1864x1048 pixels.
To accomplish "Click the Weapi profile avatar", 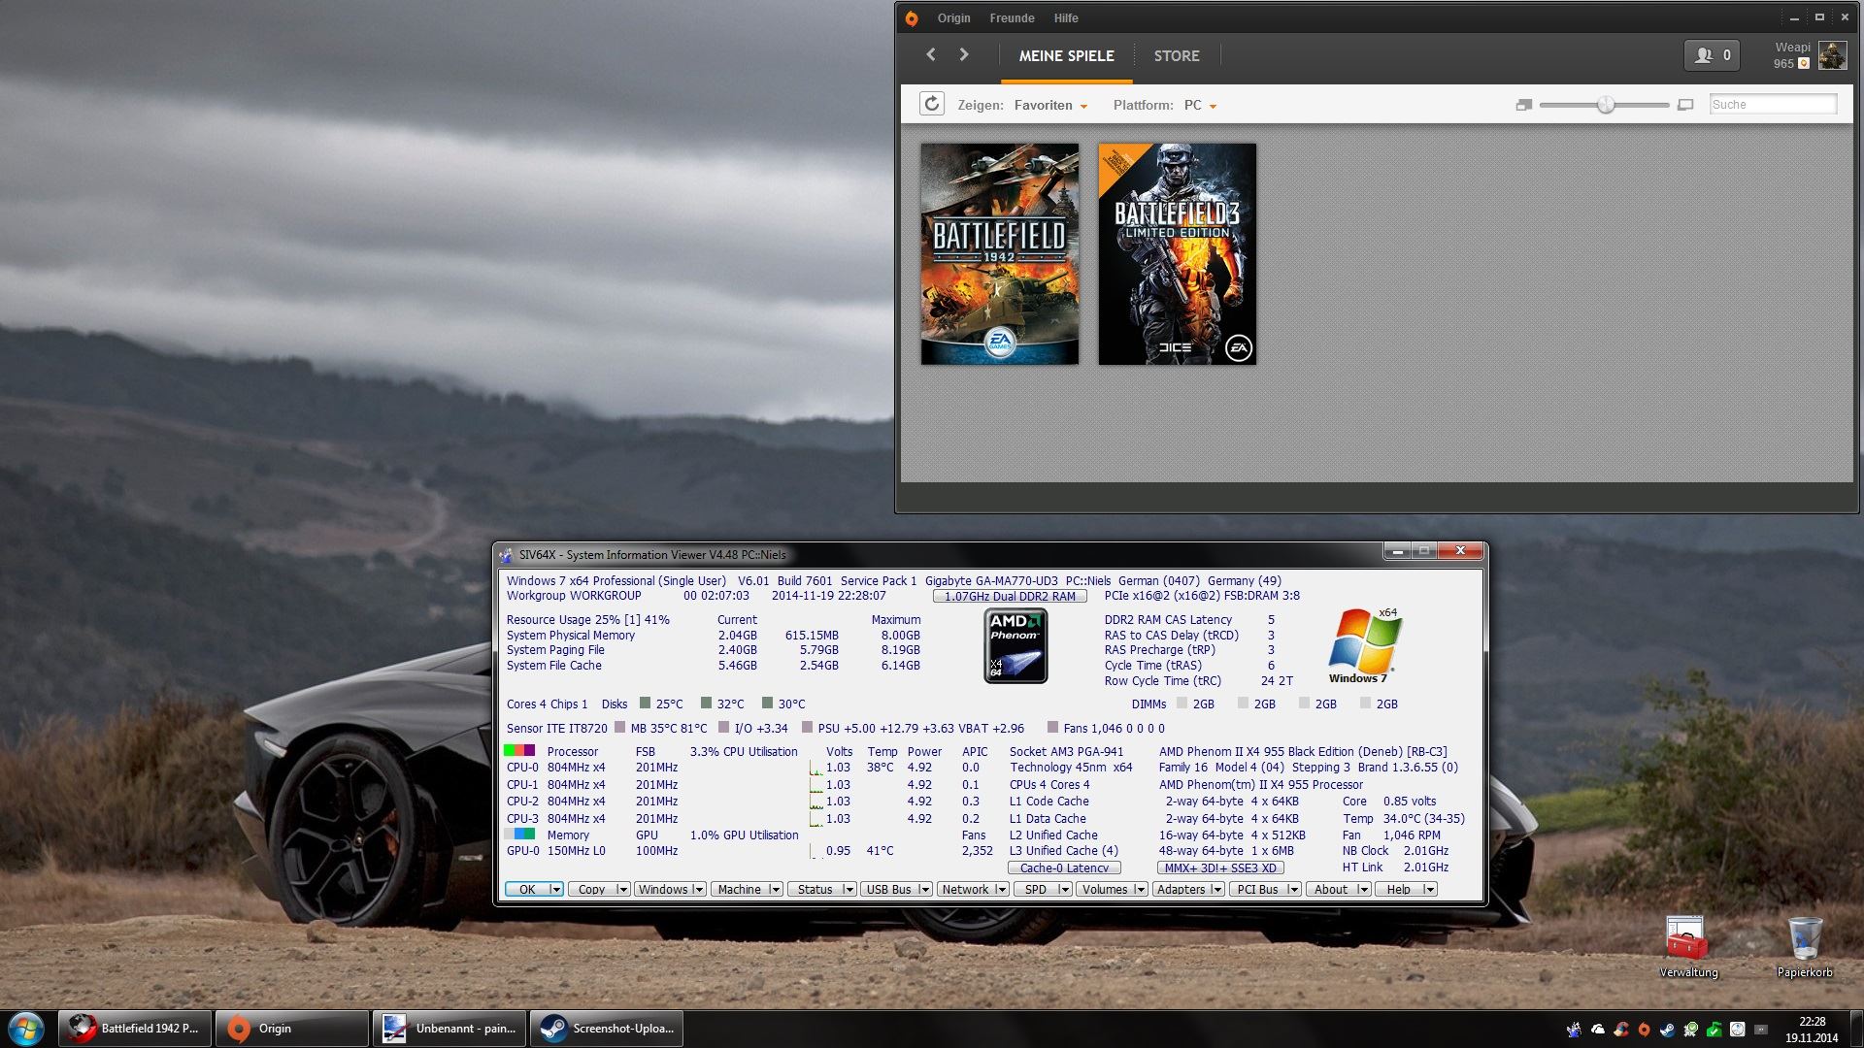I will tap(1832, 55).
